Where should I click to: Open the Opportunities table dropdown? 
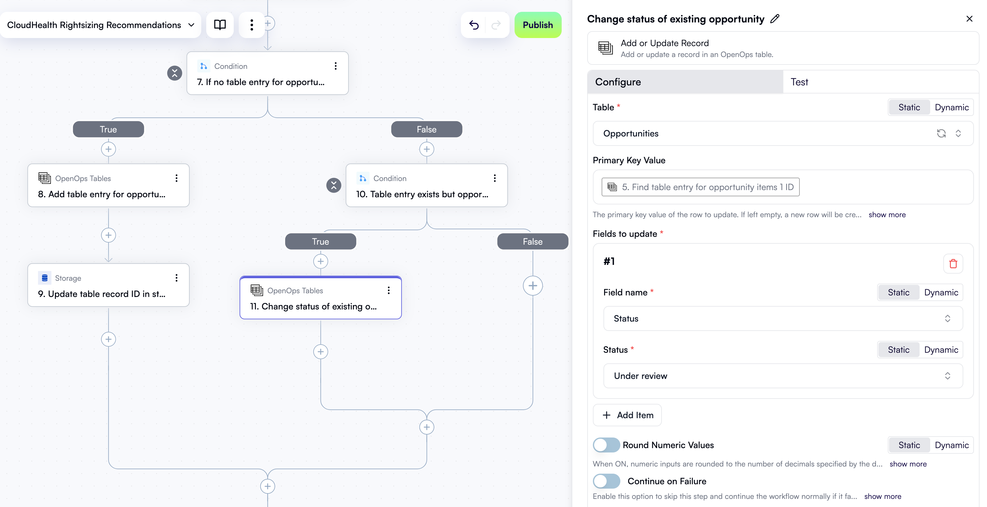pyautogui.click(x=958, y=134)
